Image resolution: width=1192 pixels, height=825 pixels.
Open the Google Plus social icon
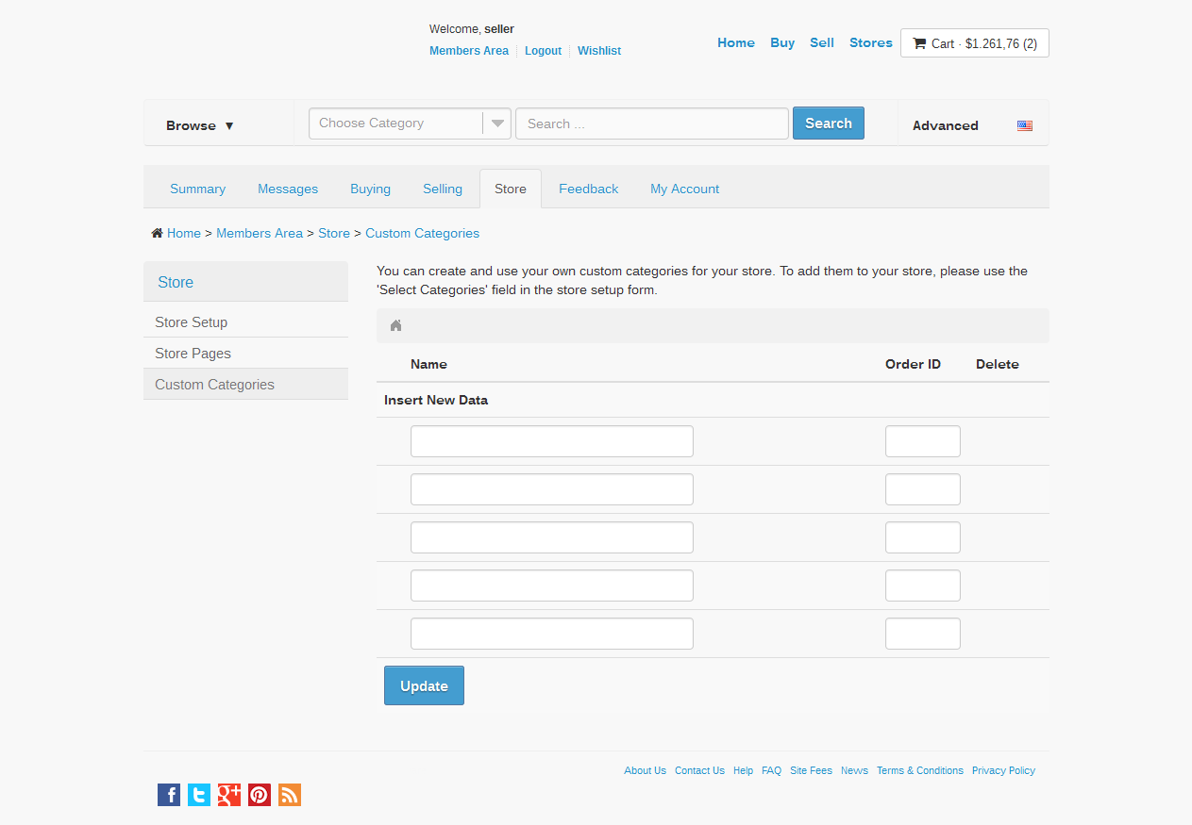(x=229, y=795)
